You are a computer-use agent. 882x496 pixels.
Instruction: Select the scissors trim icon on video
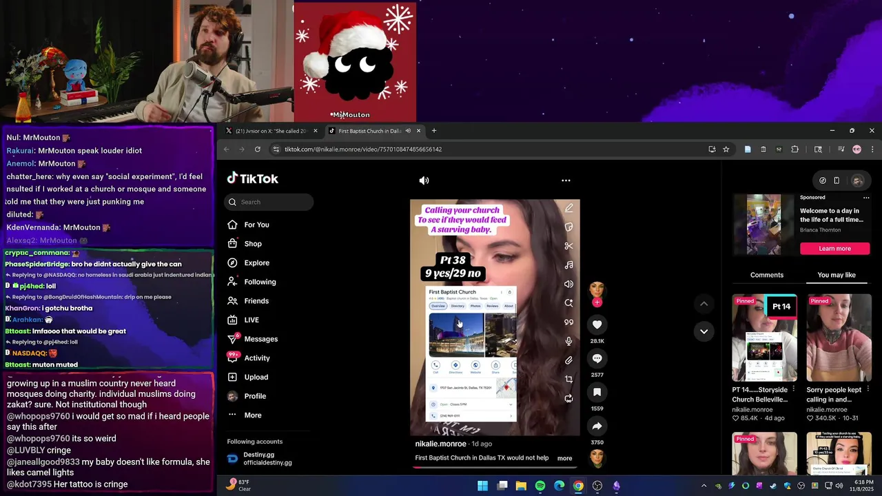568,246
